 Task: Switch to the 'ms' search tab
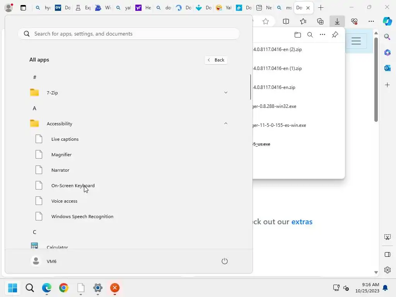(x=284, y=8)
